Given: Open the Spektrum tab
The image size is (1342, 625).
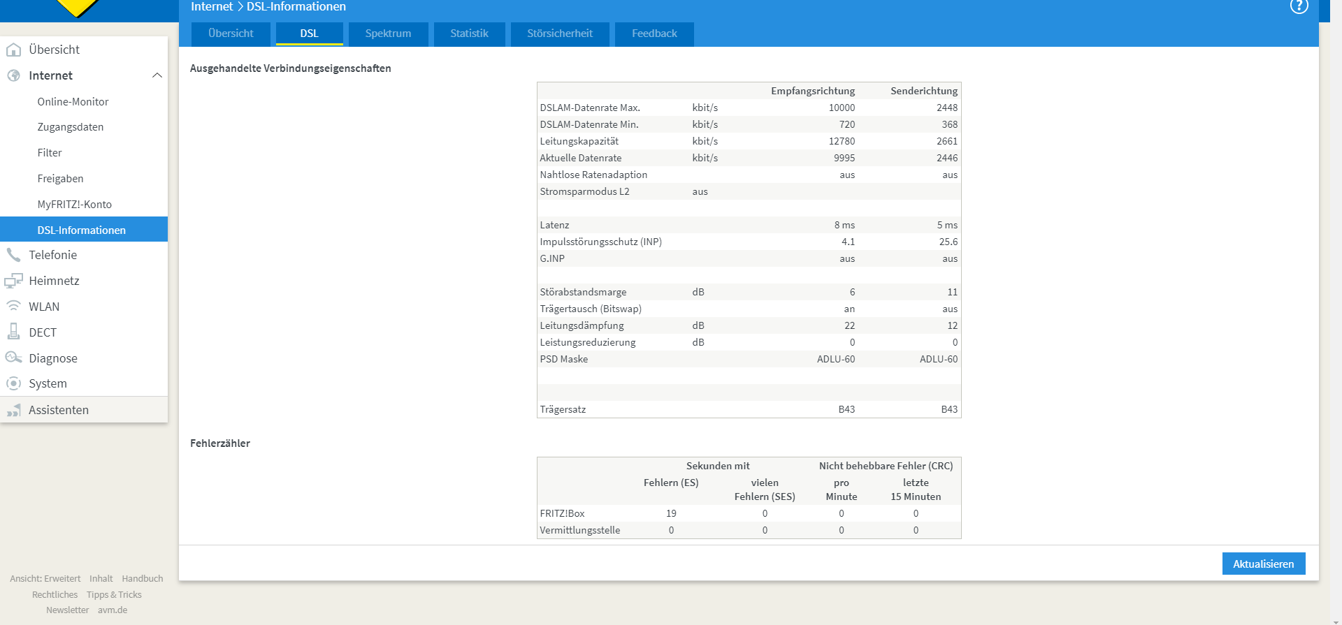Looking at the screenshot, I should click(x=388, y=34).
